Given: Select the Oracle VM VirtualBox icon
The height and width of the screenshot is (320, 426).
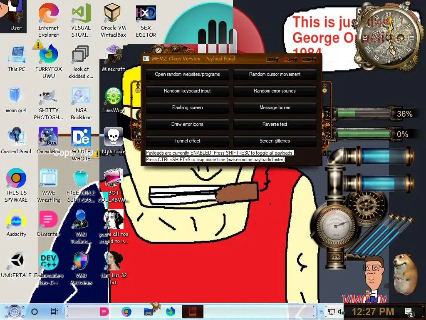Looking at the screenshot, I should (113, 20).
